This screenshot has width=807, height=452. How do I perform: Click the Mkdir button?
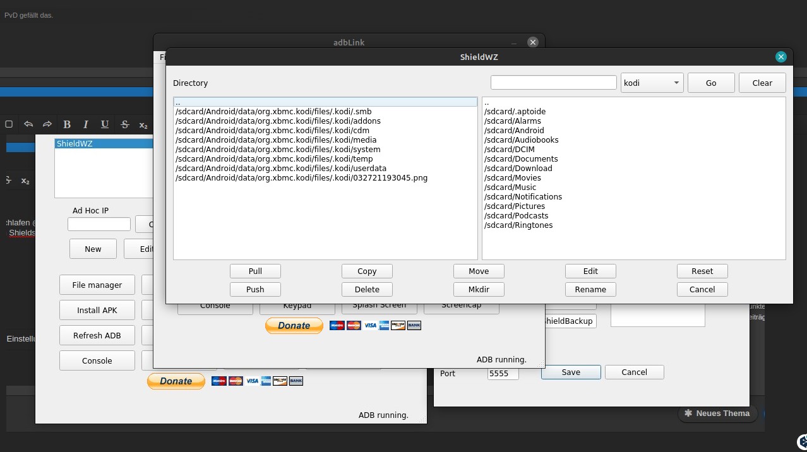[x=479, y=289]
